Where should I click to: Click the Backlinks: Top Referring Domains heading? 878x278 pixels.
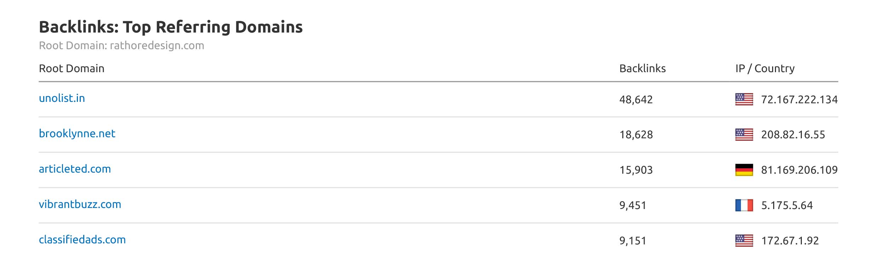(x=171, y=27)
